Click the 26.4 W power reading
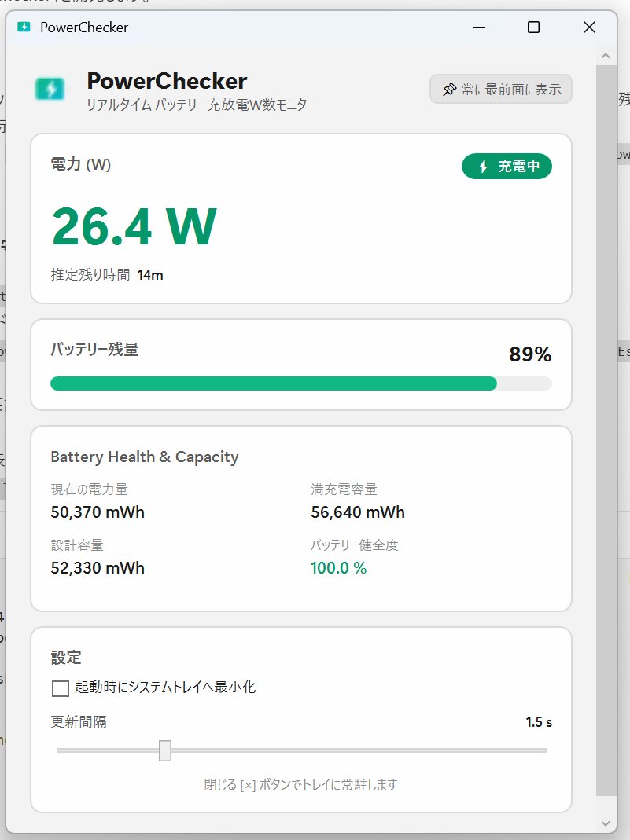 pos(134,226)
